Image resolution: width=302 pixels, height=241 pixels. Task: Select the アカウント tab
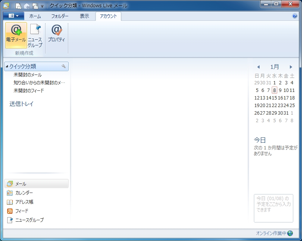click(108, 16)
